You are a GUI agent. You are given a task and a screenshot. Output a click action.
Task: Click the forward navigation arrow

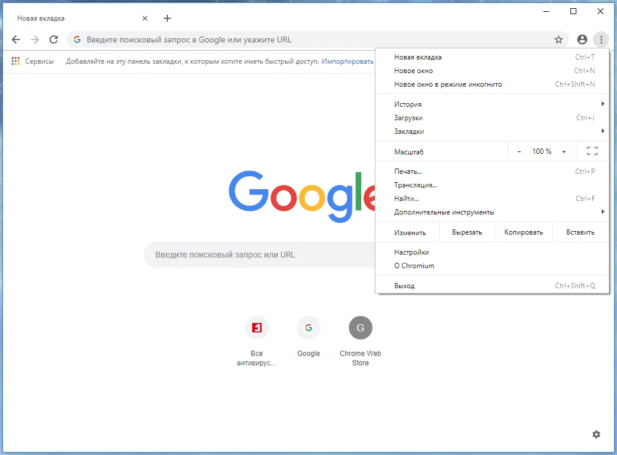pos(35,39)
